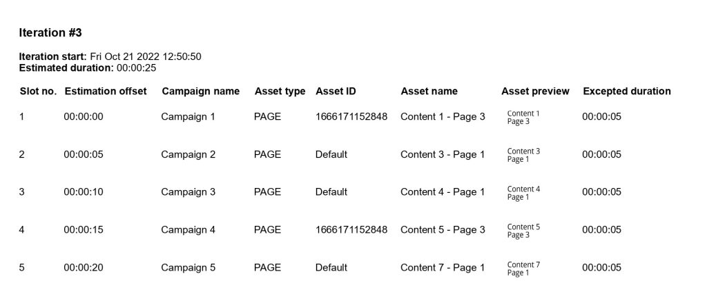707x283 pixels.
Task: Select the Iteration #3 heading
Action: (50, 33)
